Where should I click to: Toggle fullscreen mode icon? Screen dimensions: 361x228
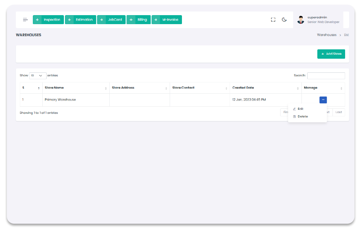(273, 20)
